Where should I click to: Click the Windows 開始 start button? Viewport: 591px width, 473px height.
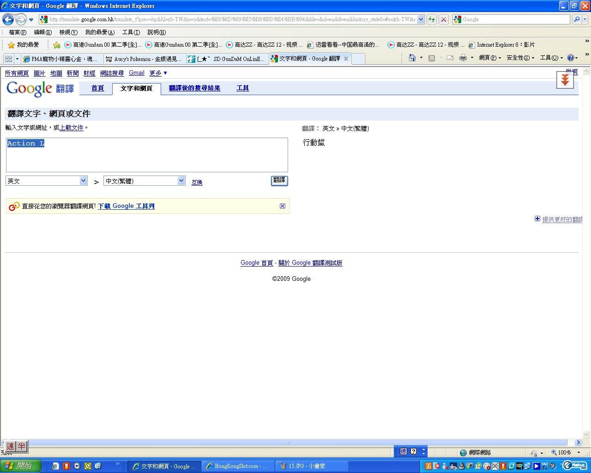(20, 466)
